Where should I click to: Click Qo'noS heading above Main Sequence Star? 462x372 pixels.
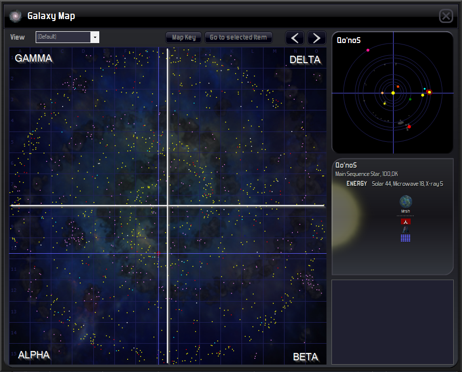[x=346, y=165]
